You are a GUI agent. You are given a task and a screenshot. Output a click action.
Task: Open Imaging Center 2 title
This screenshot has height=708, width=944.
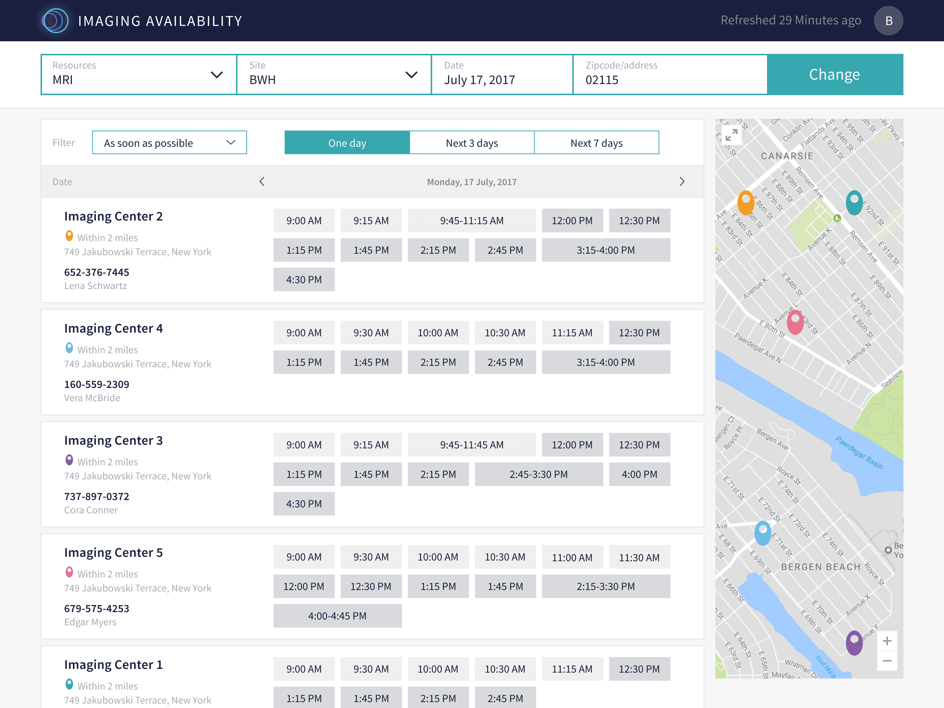(x=114, y=216)
